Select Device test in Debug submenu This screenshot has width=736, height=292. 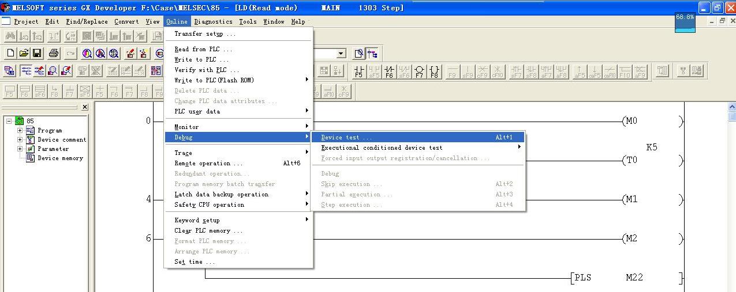click(346, 138)
